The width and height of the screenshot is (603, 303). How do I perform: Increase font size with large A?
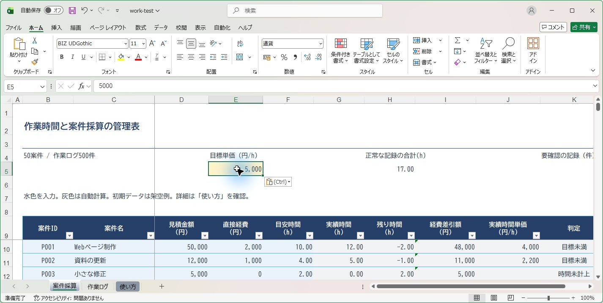(x=153, y=43)
